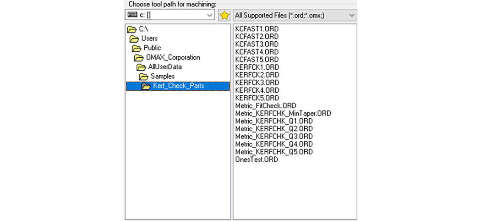Choose KCFAST3.ORD from file list
Screen dimensions: 481x221
click(x=257, y=44)
